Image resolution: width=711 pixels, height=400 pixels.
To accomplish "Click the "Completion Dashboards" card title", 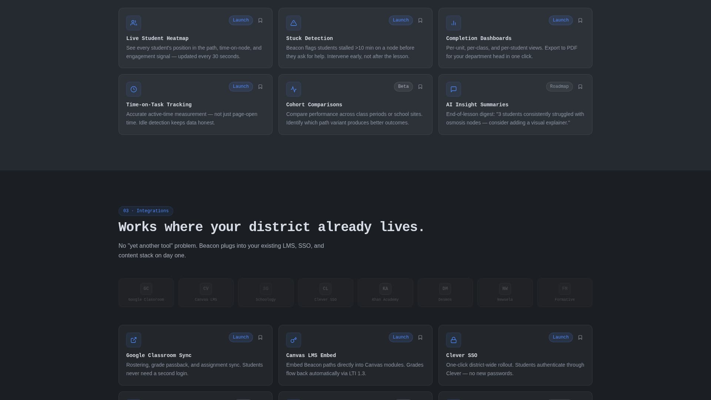I will 479,39.
